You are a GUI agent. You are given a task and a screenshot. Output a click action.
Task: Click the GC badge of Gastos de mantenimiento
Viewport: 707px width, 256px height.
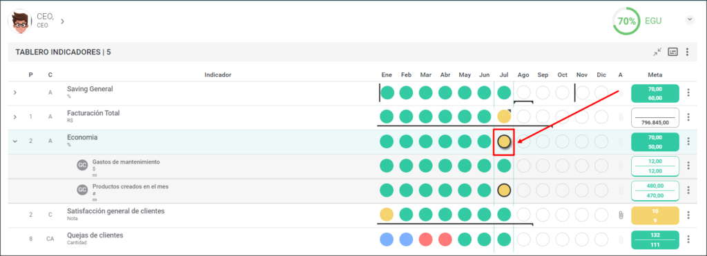click(82, 166)
